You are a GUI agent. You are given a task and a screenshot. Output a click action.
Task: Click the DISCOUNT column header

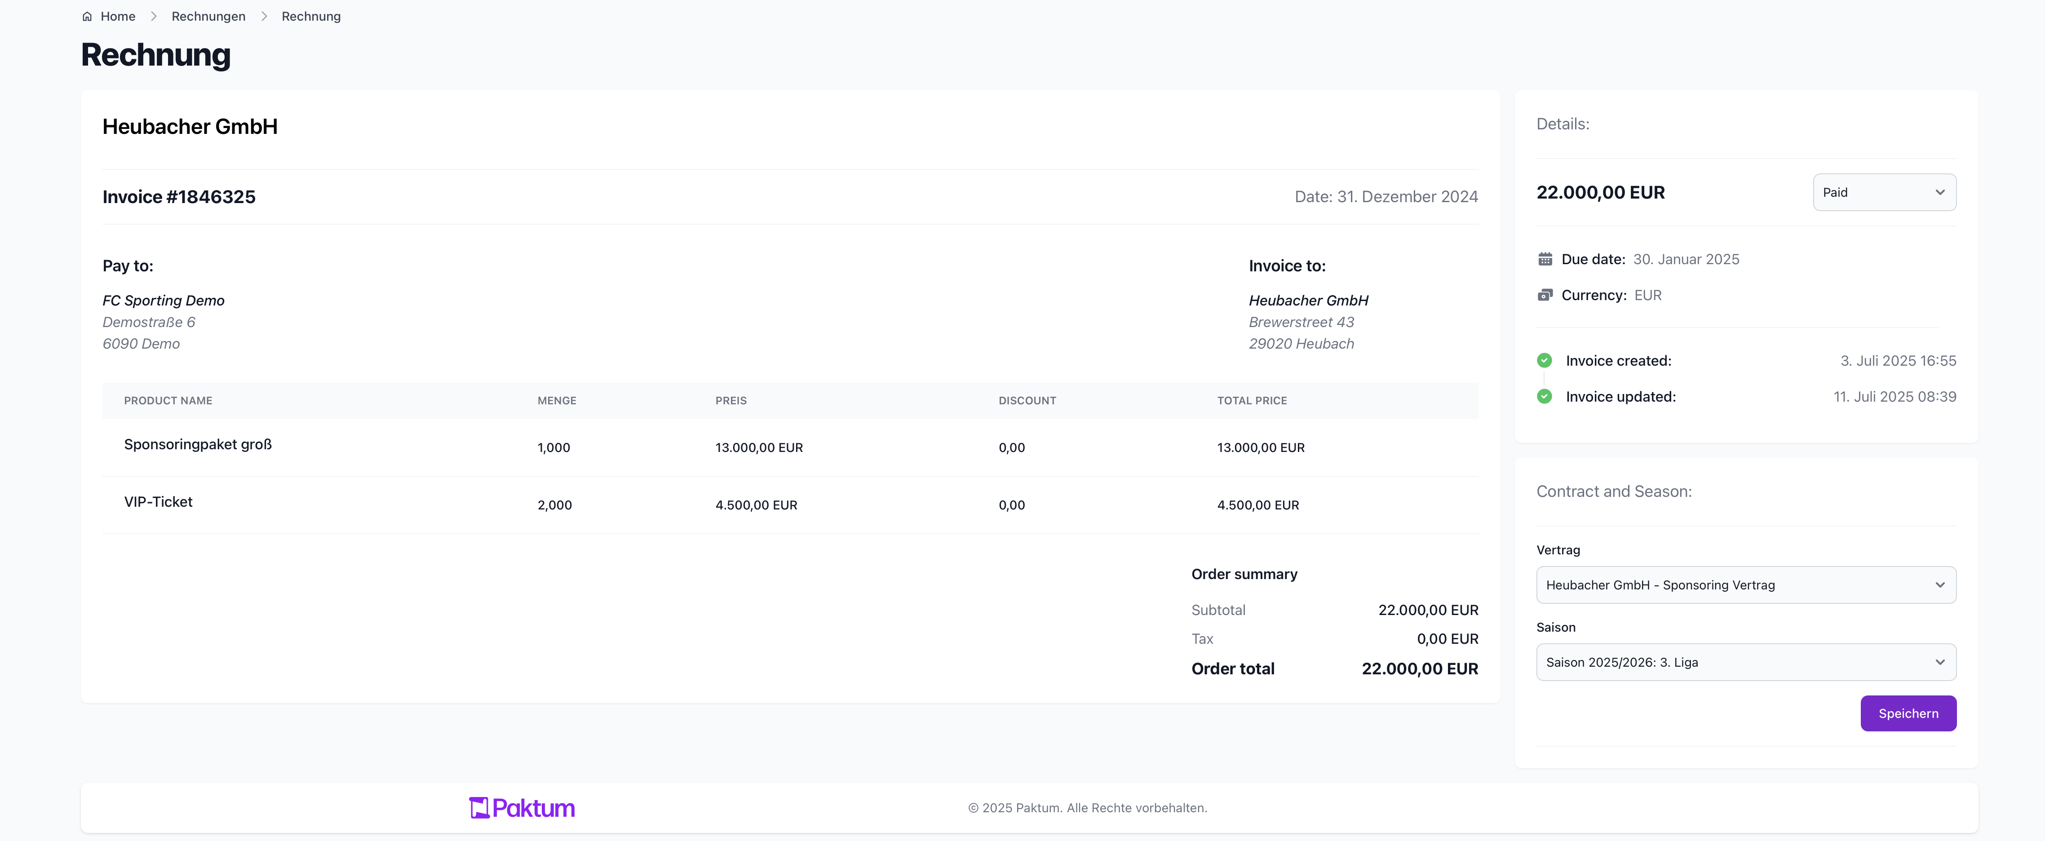[x=1027, y=400]
